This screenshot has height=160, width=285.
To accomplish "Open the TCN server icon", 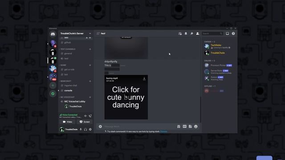I will [x=53, y=69].
